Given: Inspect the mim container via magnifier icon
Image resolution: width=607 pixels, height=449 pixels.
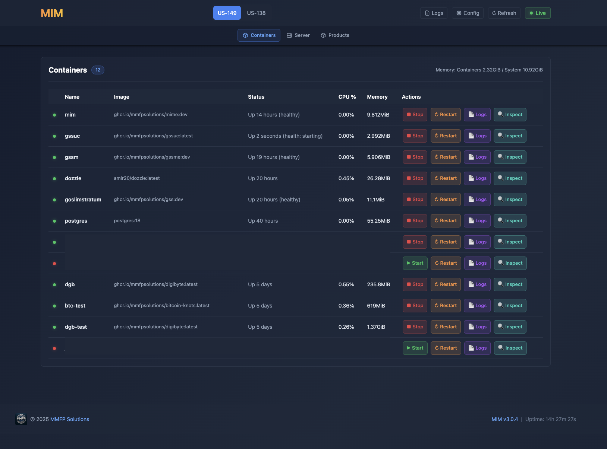Looking at the screenshot, I should [x=501, y=114].
